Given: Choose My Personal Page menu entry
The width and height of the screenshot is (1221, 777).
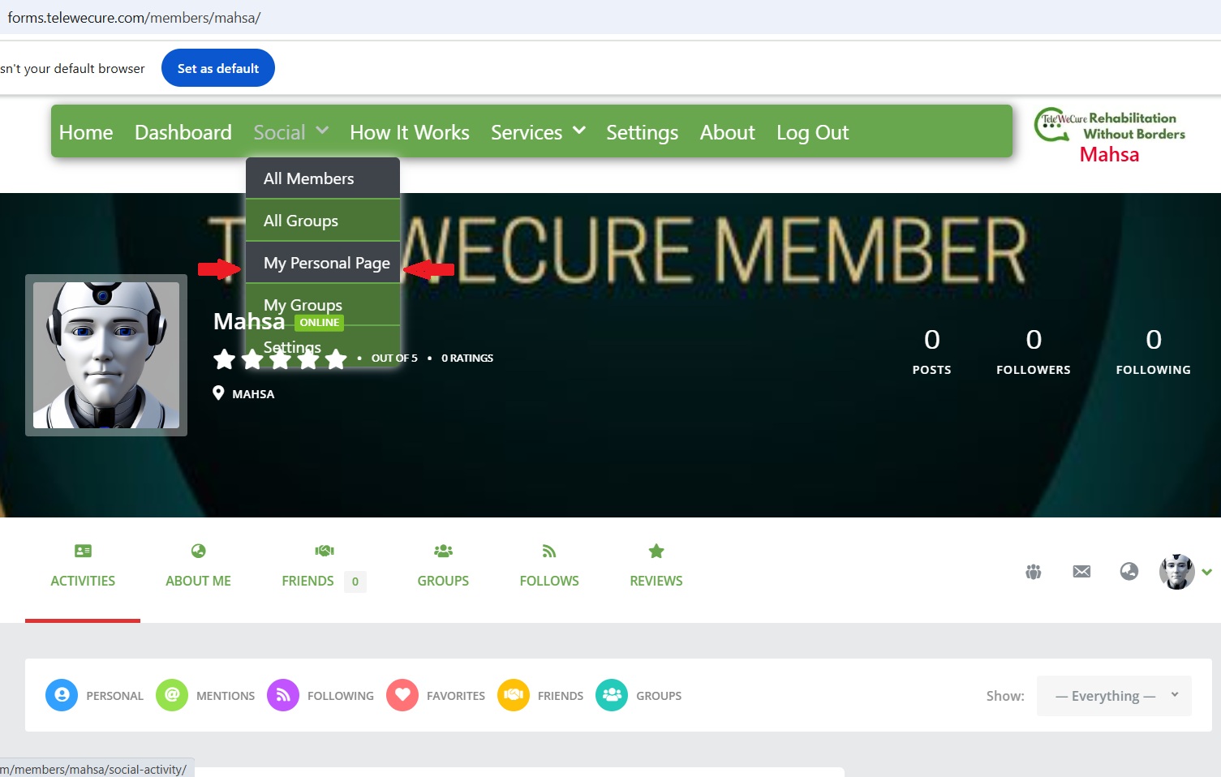Looking at the screenshot, I should tap(323, 263).
